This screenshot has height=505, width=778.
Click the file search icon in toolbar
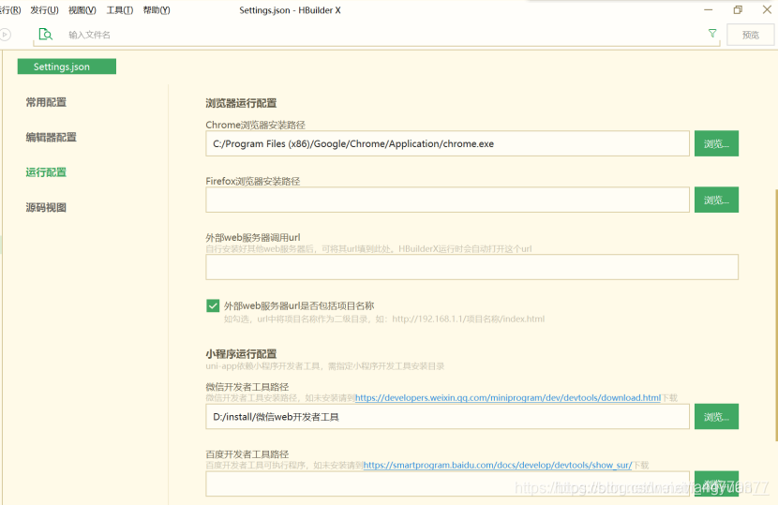point(45,35)
